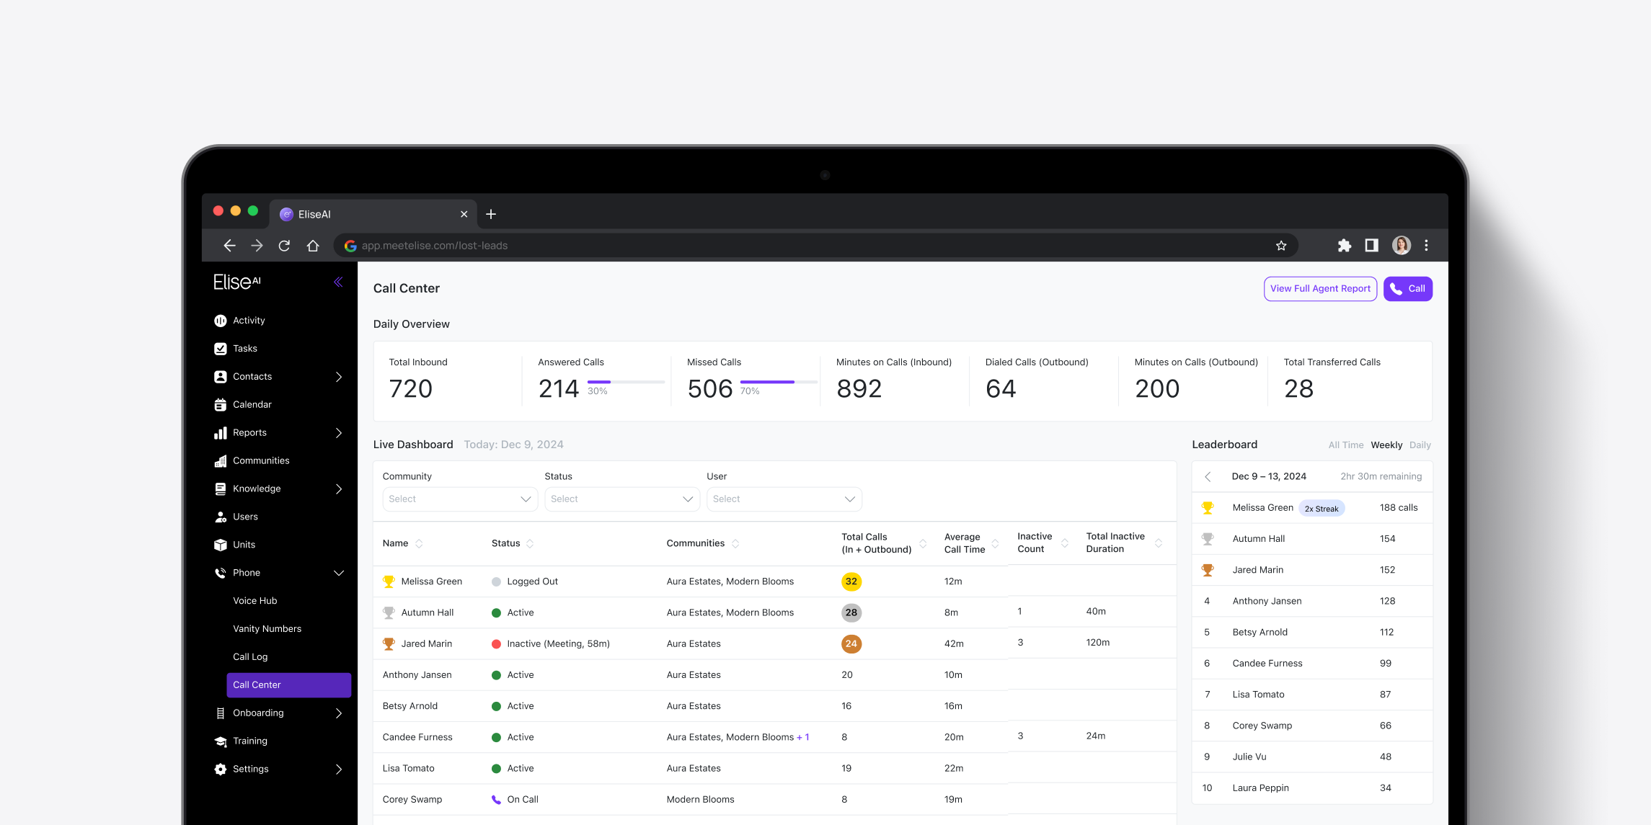Viewport: 1651px width, 825px height.
Task: Open Communities via its sidebar icon
Action: point(221,461)
